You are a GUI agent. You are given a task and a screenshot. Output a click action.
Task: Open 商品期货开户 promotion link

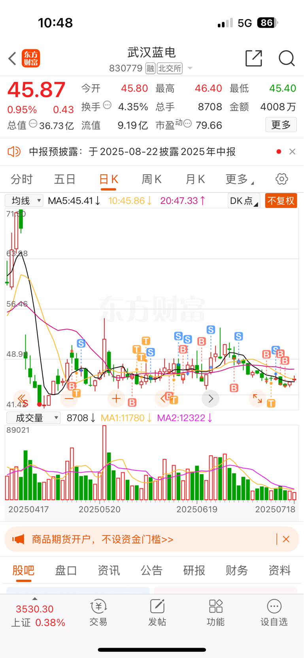point(102,539)
